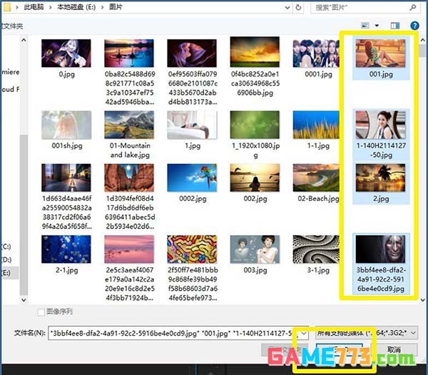Click the file list scroll up arrow
Screen dimensions: 428x375
point(423,40)
